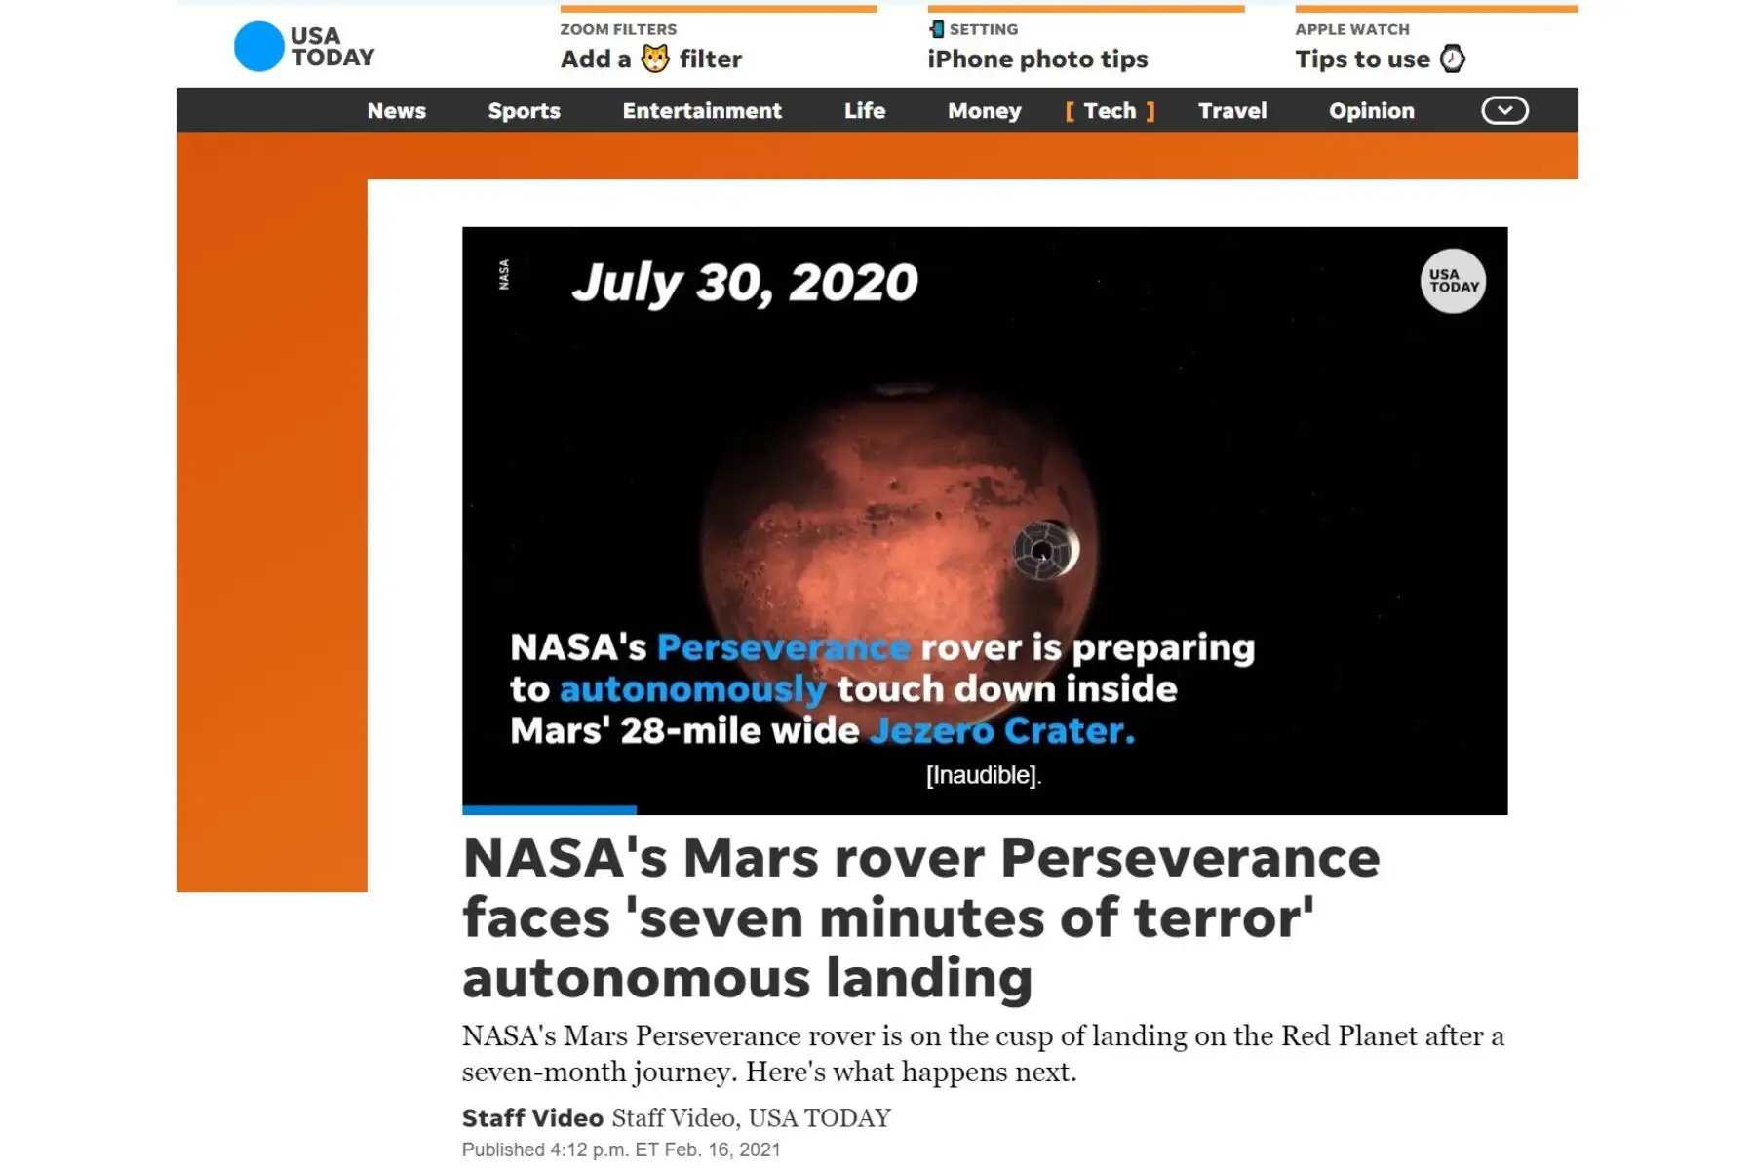Select the Tech section tab
Screen dimensions: 1755x1170
point(1110,110)
